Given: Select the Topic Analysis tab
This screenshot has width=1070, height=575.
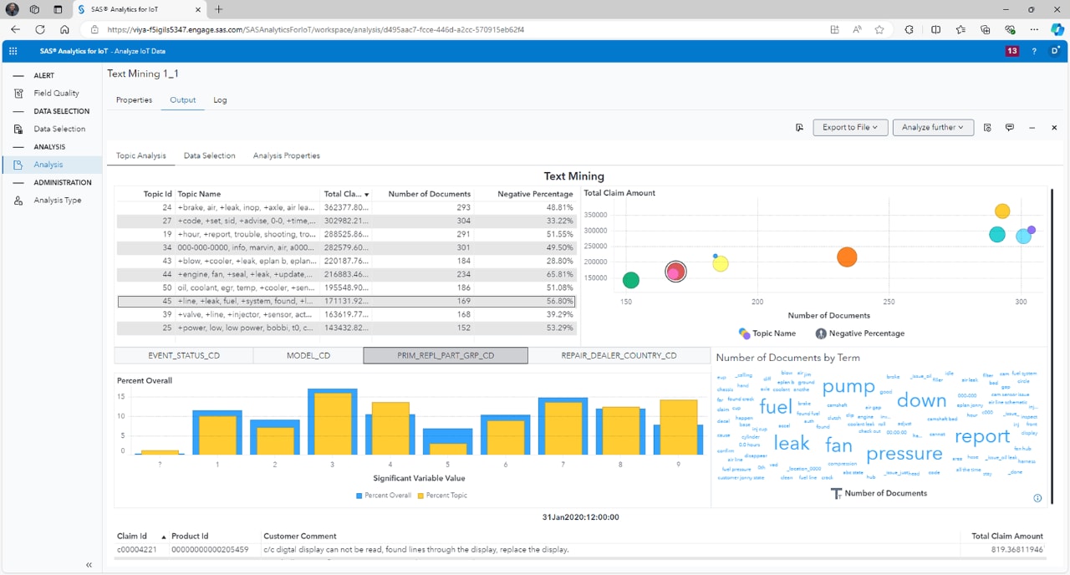Looking at the screenshot, I should pyautogui.click(x=140, y=155).
